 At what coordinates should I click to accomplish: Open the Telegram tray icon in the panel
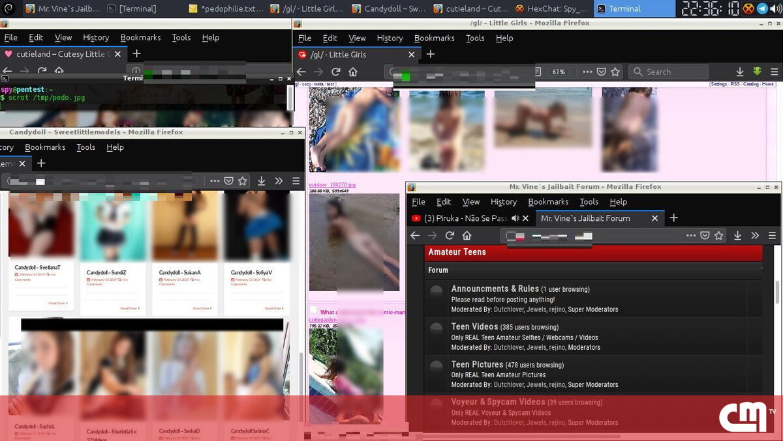click(x=761, y=8)
